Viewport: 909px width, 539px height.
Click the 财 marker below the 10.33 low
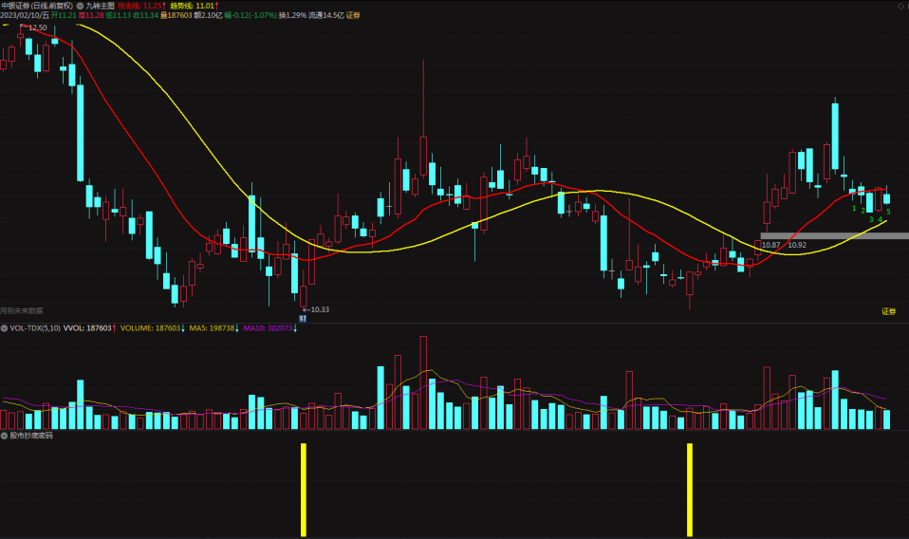[x=303, y=318]
